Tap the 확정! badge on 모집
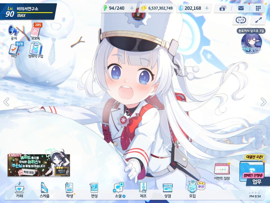The width and height of the screenshot is (270, 203). [201, 186]
